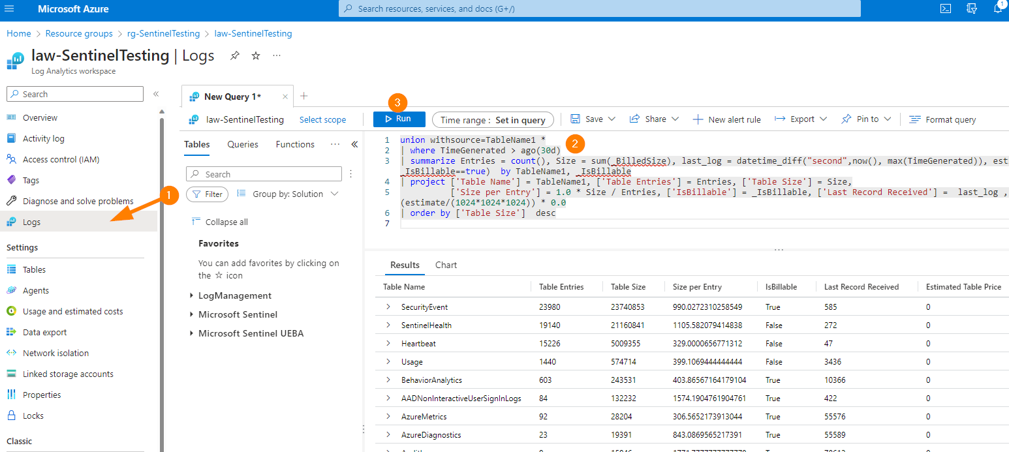
Task: Show more side pane tabs ellipsis
Action: [x=335, y=144]
